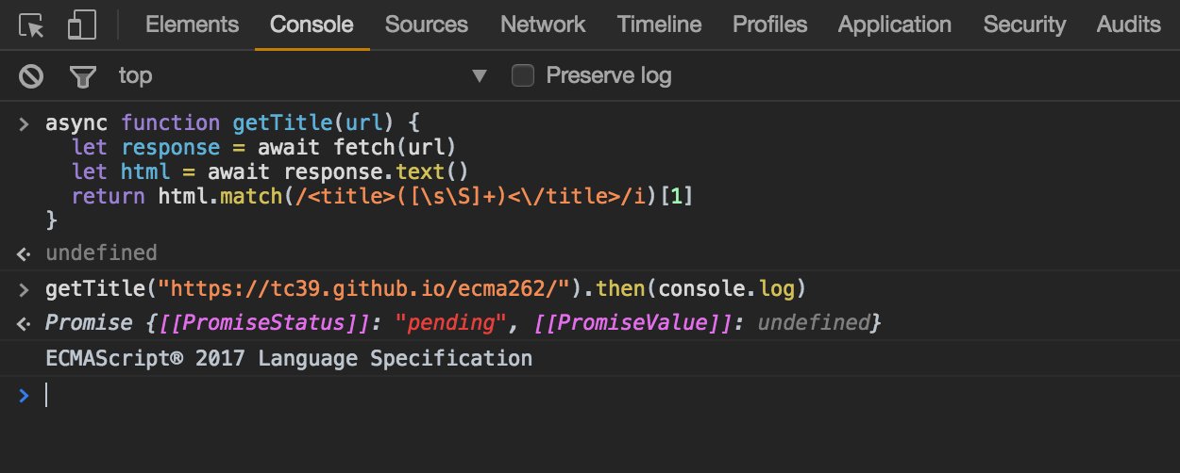Switch to the Audits tab
The height and width of the screenshot is (473, 1180).
pos(1128,24)
